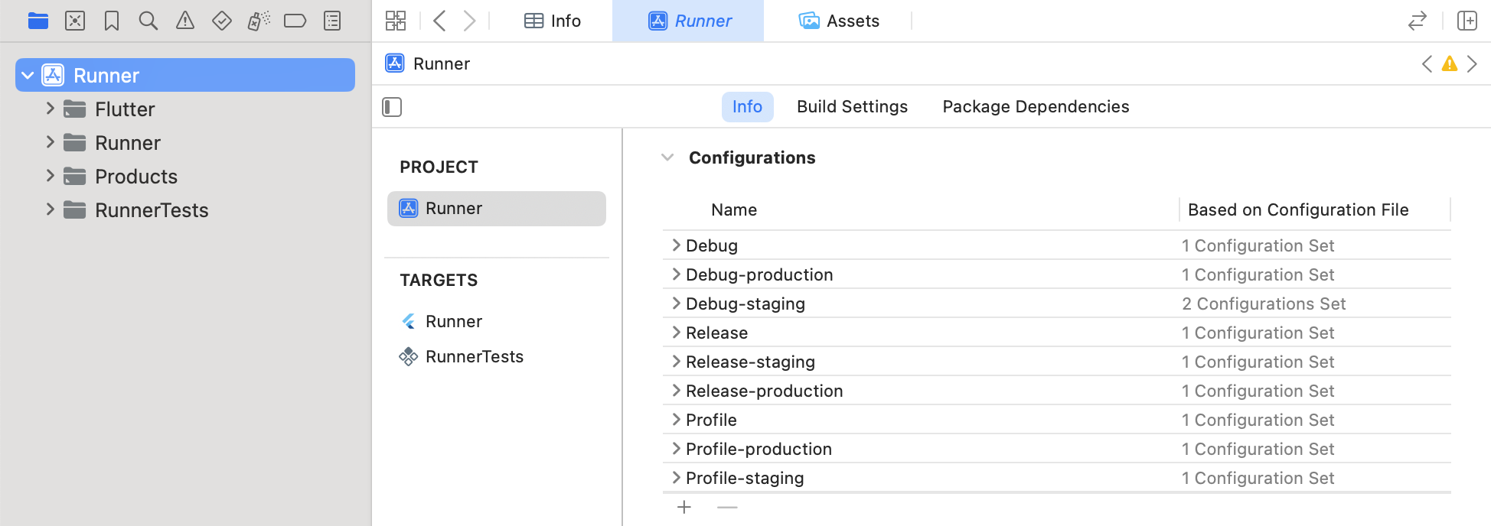The height and width of the screenshot is (526, 1491).
Task: Open the Source Control navigator icon
Action: coord(75,21)
